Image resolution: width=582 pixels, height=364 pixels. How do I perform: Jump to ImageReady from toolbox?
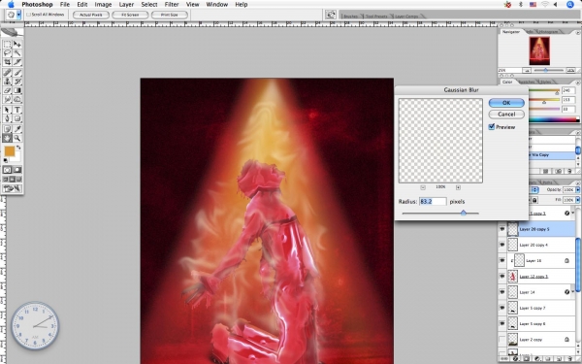[12, 188]
